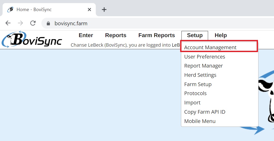
Task: Open Protocols from Setup menu
Action: [219, 93]
